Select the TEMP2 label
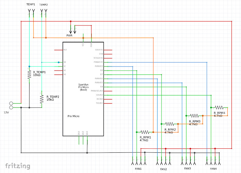Viewport: 241px width, 173px height. [44, 5]
